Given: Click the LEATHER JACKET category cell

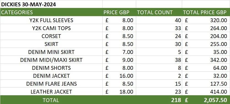Looking at the screenshot, I should click(51, 92).
